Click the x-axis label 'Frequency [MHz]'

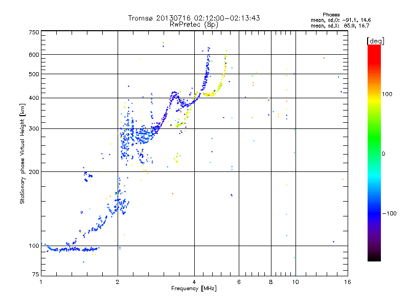click(194, 289)
